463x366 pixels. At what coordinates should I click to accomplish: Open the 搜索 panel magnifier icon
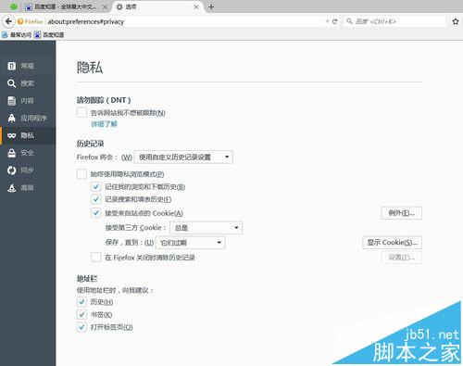pos(11,83)
